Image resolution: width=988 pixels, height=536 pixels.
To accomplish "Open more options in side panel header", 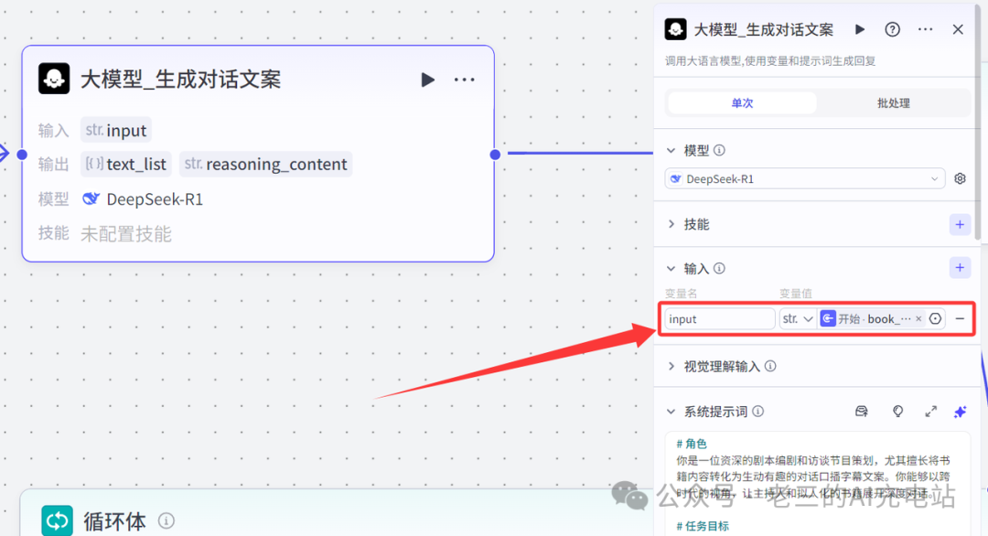I will coord(925,29).
